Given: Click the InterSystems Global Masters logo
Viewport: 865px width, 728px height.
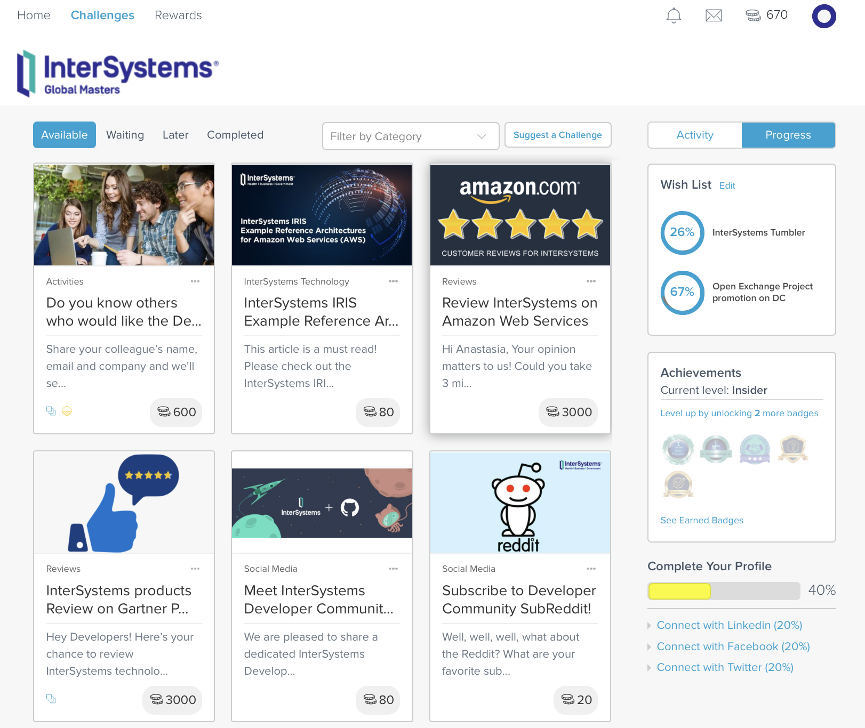Looking at the screenshot, I should click(x=117, y=74).
